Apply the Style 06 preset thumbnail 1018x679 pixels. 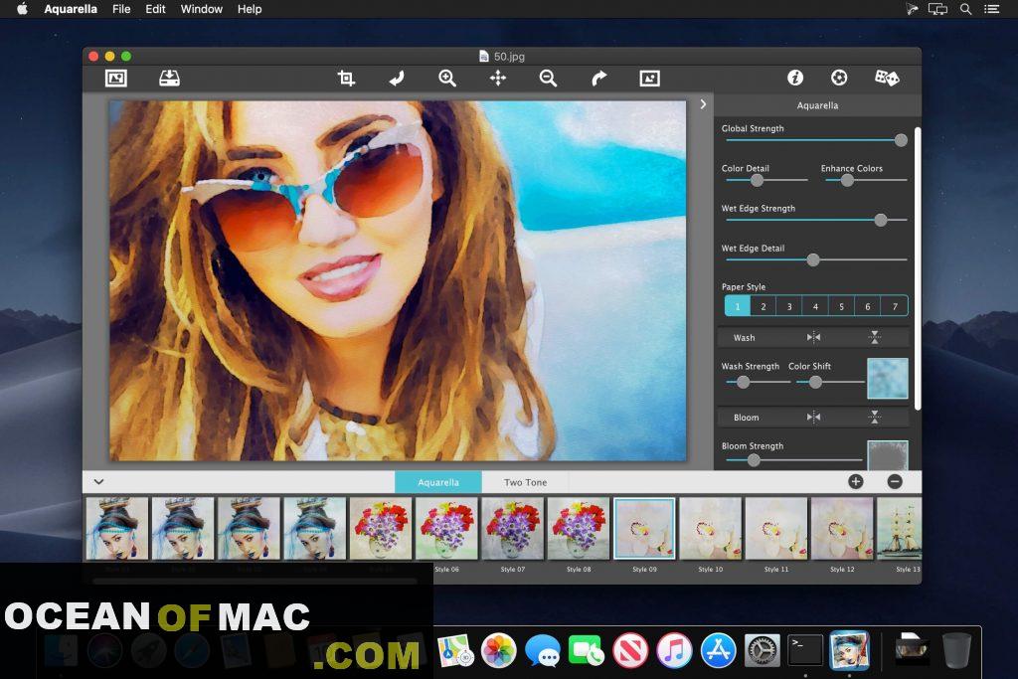coord(446,529)
